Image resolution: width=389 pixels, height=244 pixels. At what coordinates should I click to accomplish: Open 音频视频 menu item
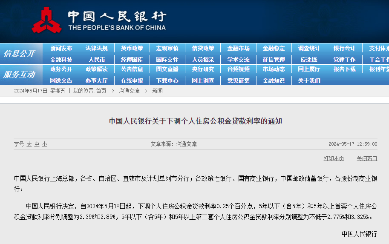pos(239,69)
